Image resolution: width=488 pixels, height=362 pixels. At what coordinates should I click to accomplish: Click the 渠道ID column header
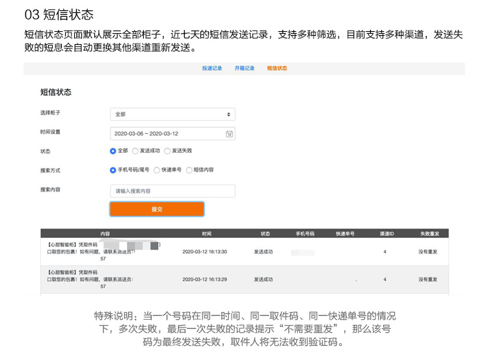click(386, 233)
